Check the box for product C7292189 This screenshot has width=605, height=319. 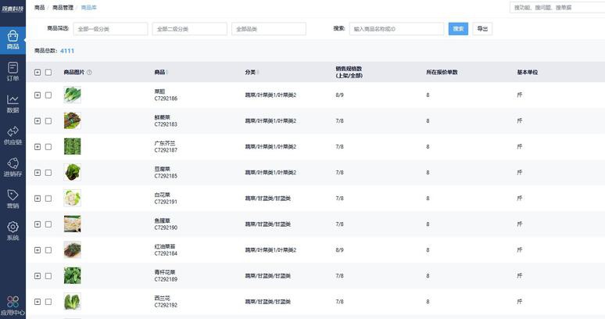coord(48,276)
